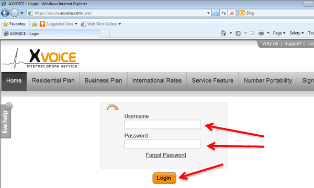Click the Print toolbar icon
314x188 pixels.
pyautogui.click(x=261, y=33)
